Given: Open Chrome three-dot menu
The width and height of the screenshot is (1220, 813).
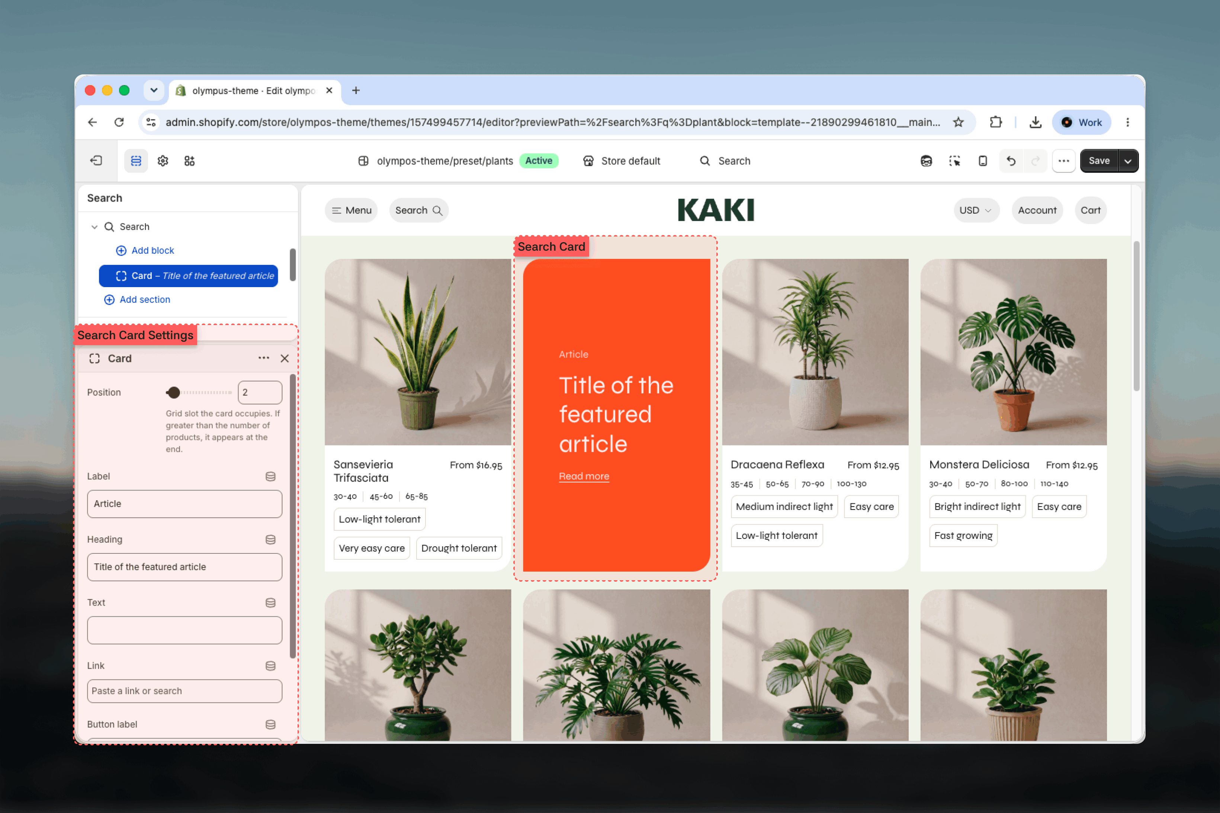Looking at the screenshot, I should point(1128,122).
